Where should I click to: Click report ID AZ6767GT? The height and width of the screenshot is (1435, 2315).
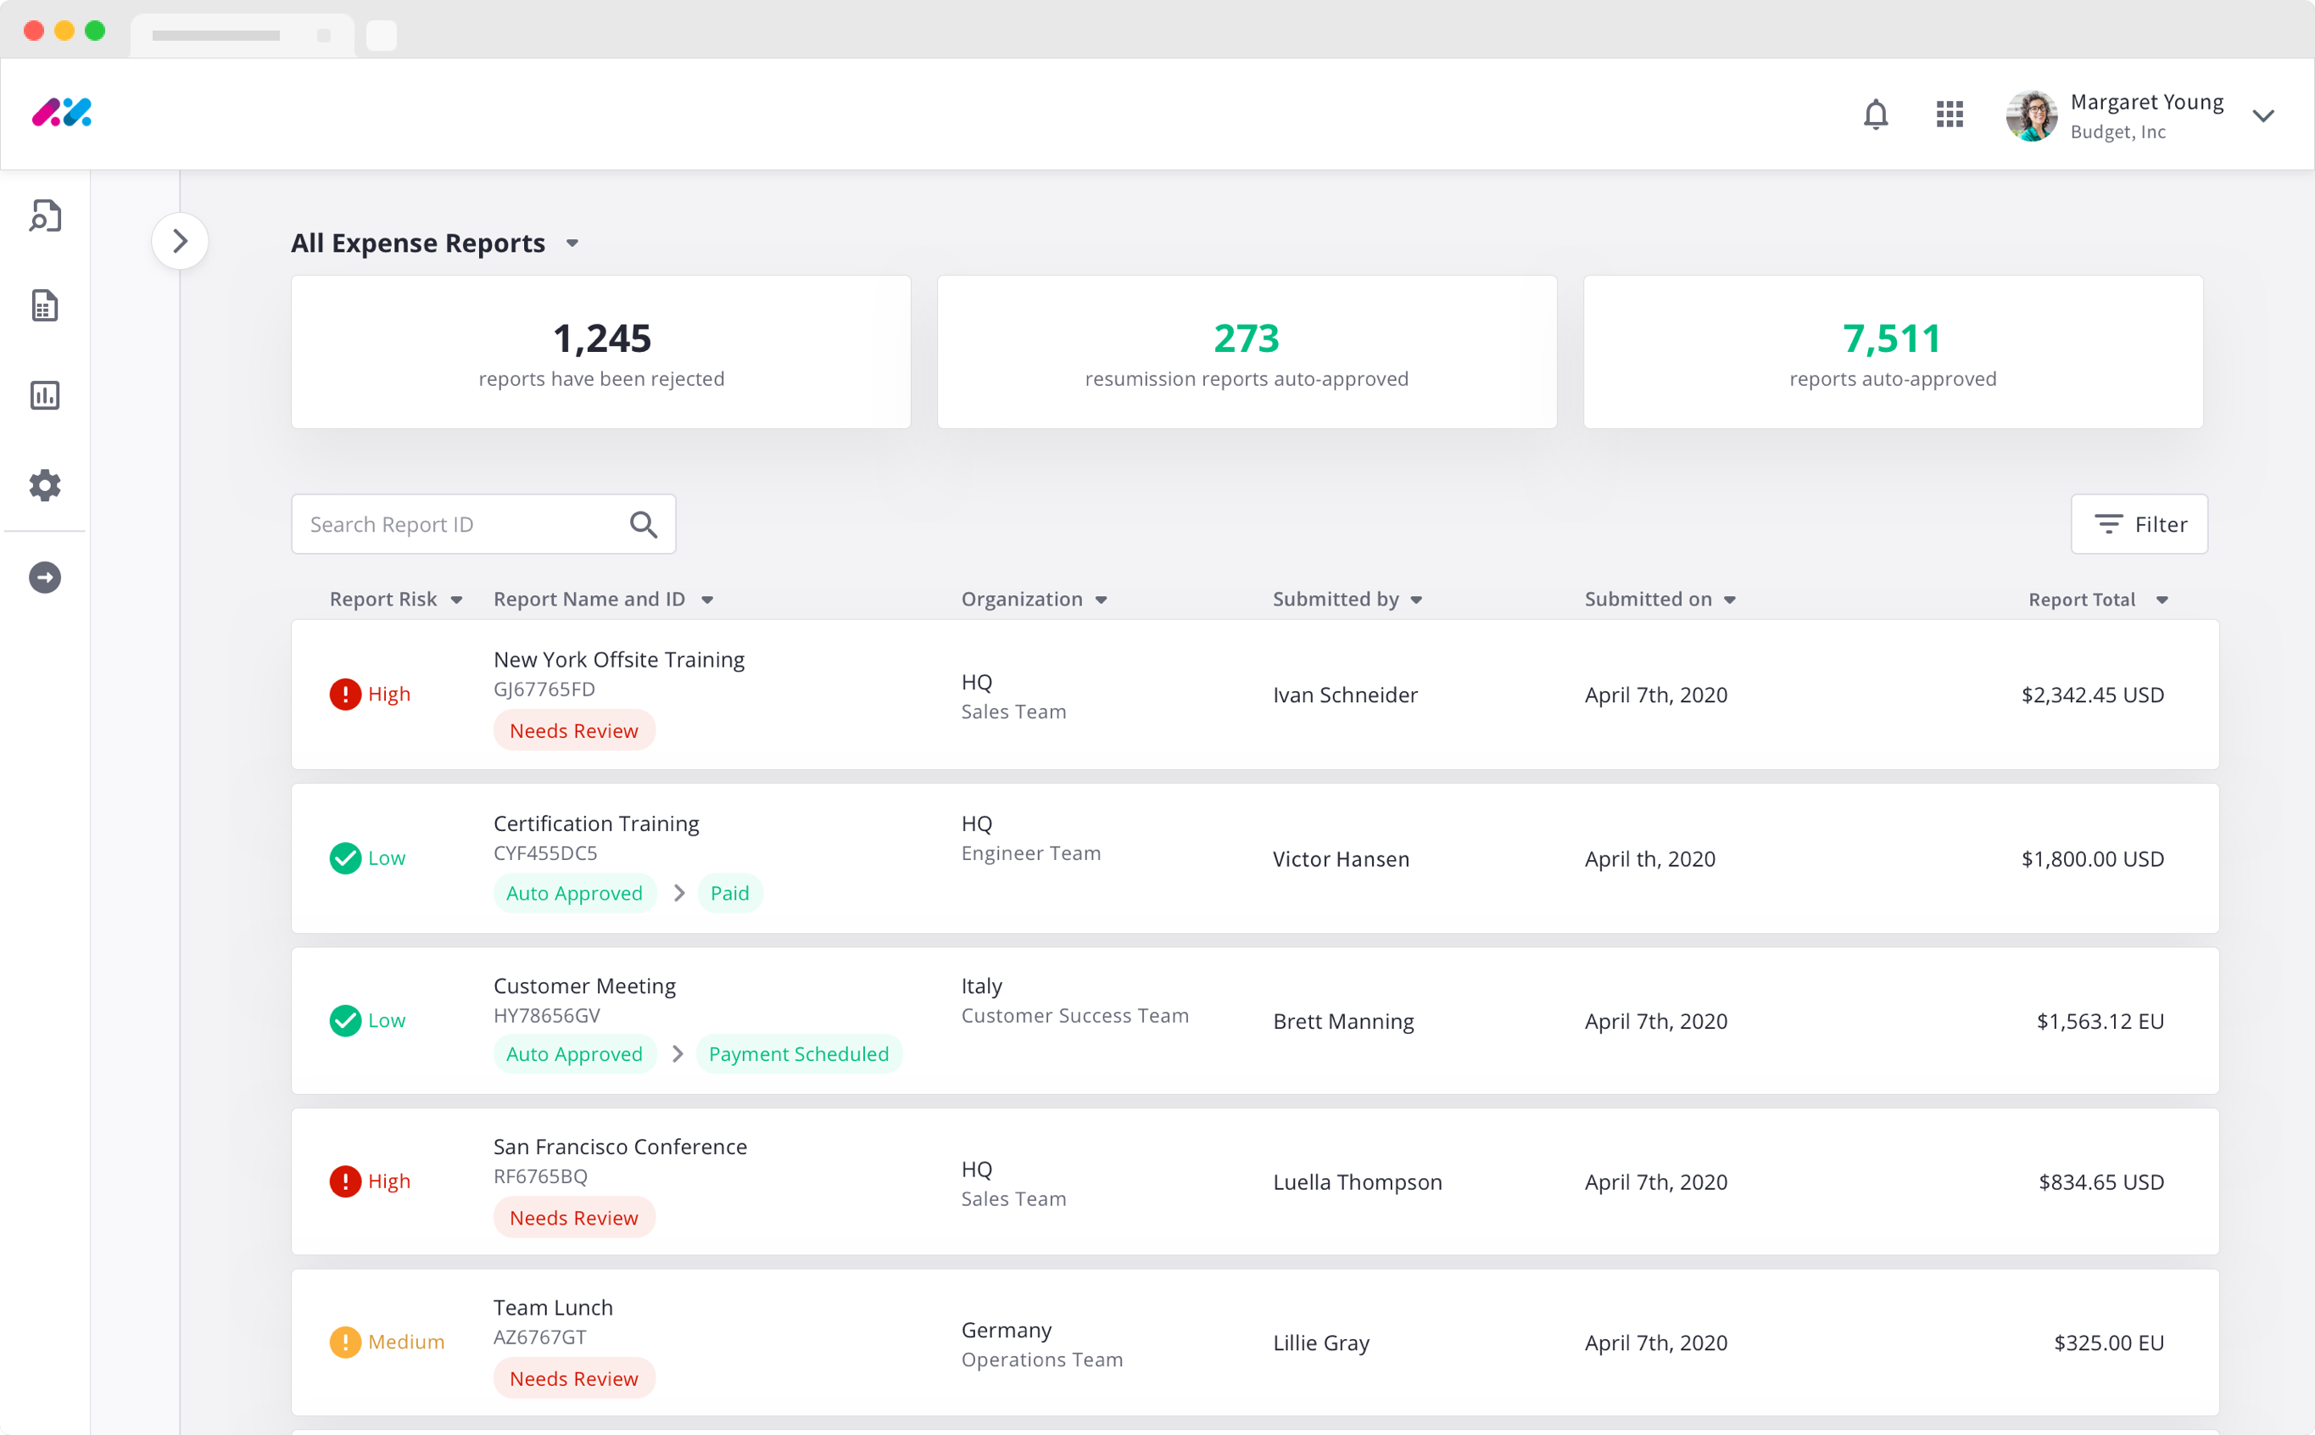coord(540,1337)
